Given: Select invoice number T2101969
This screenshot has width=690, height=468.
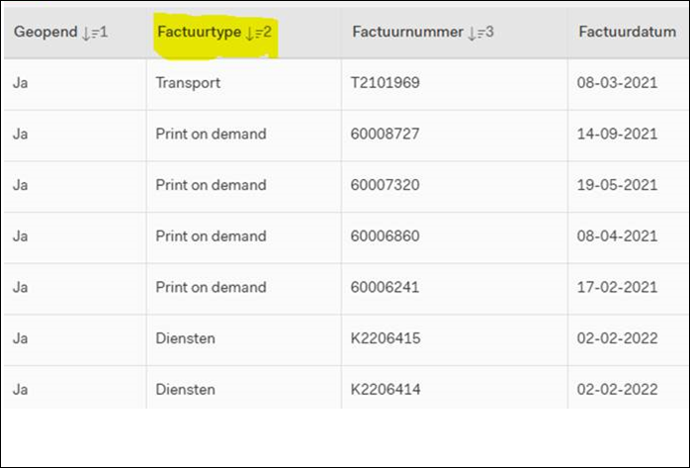Looking at the screenshot, I should [x=386, y=83].
